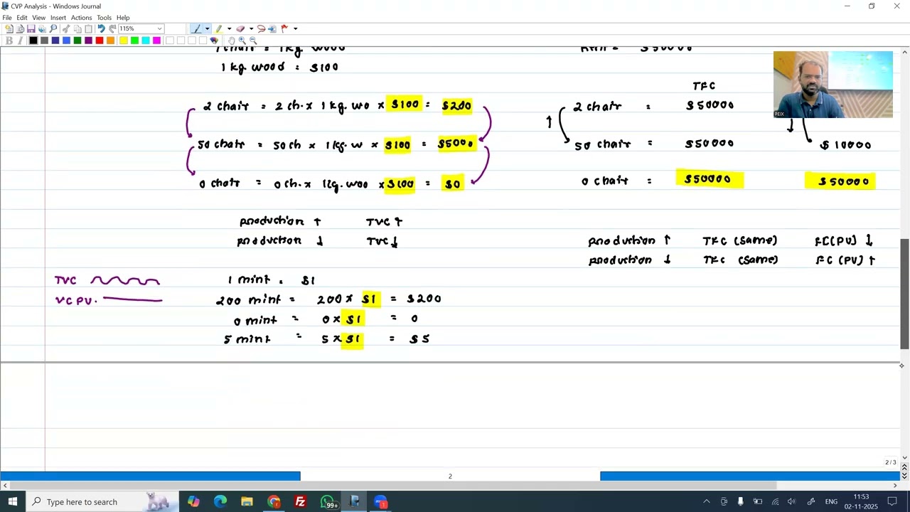Expand the Eraser options arrow

point(251,28)
